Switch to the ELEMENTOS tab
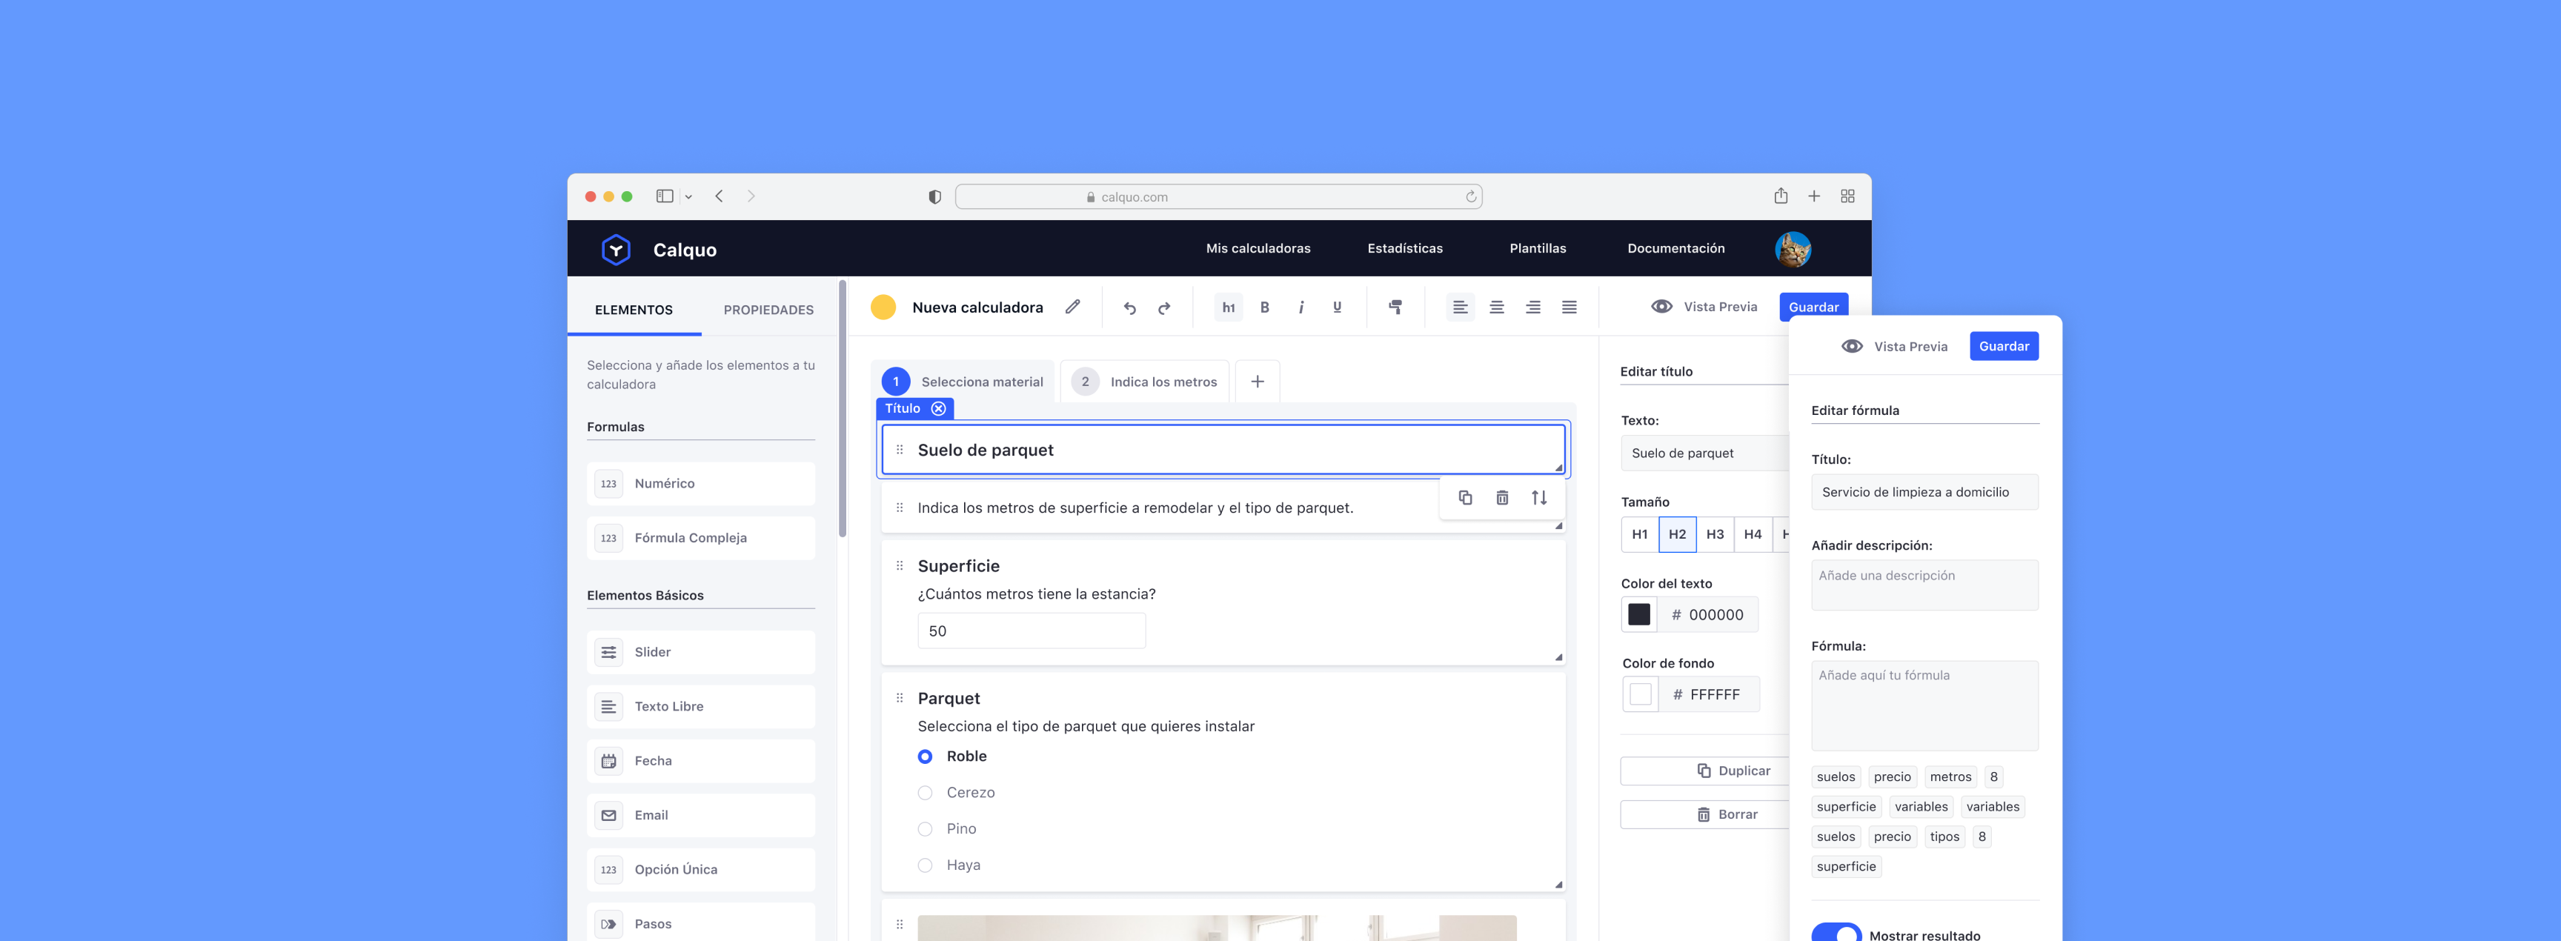 [634, 310]
